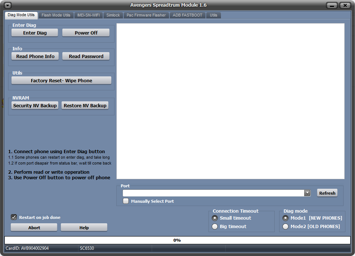Select Small timeout radio option
This screenshot has width=355, height=256.
pyautogui.click(x=215, y=218)
